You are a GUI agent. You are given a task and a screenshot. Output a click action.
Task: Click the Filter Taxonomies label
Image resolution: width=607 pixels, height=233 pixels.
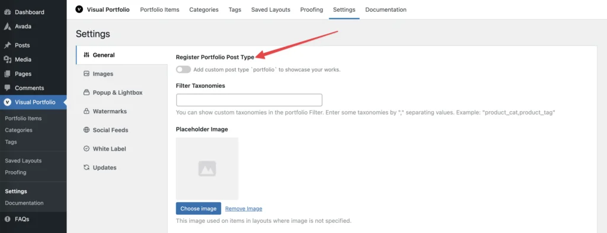point(200,85)
